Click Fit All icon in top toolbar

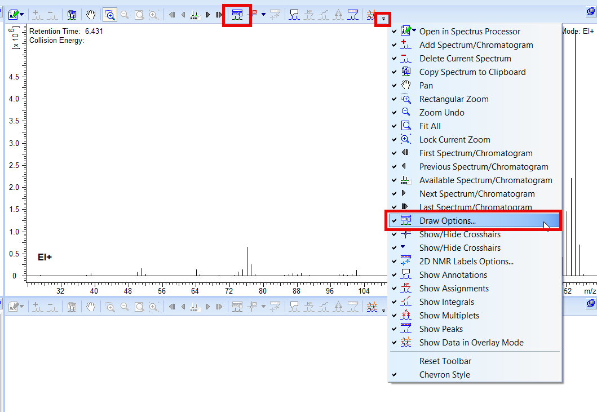[x=139, y=15]
